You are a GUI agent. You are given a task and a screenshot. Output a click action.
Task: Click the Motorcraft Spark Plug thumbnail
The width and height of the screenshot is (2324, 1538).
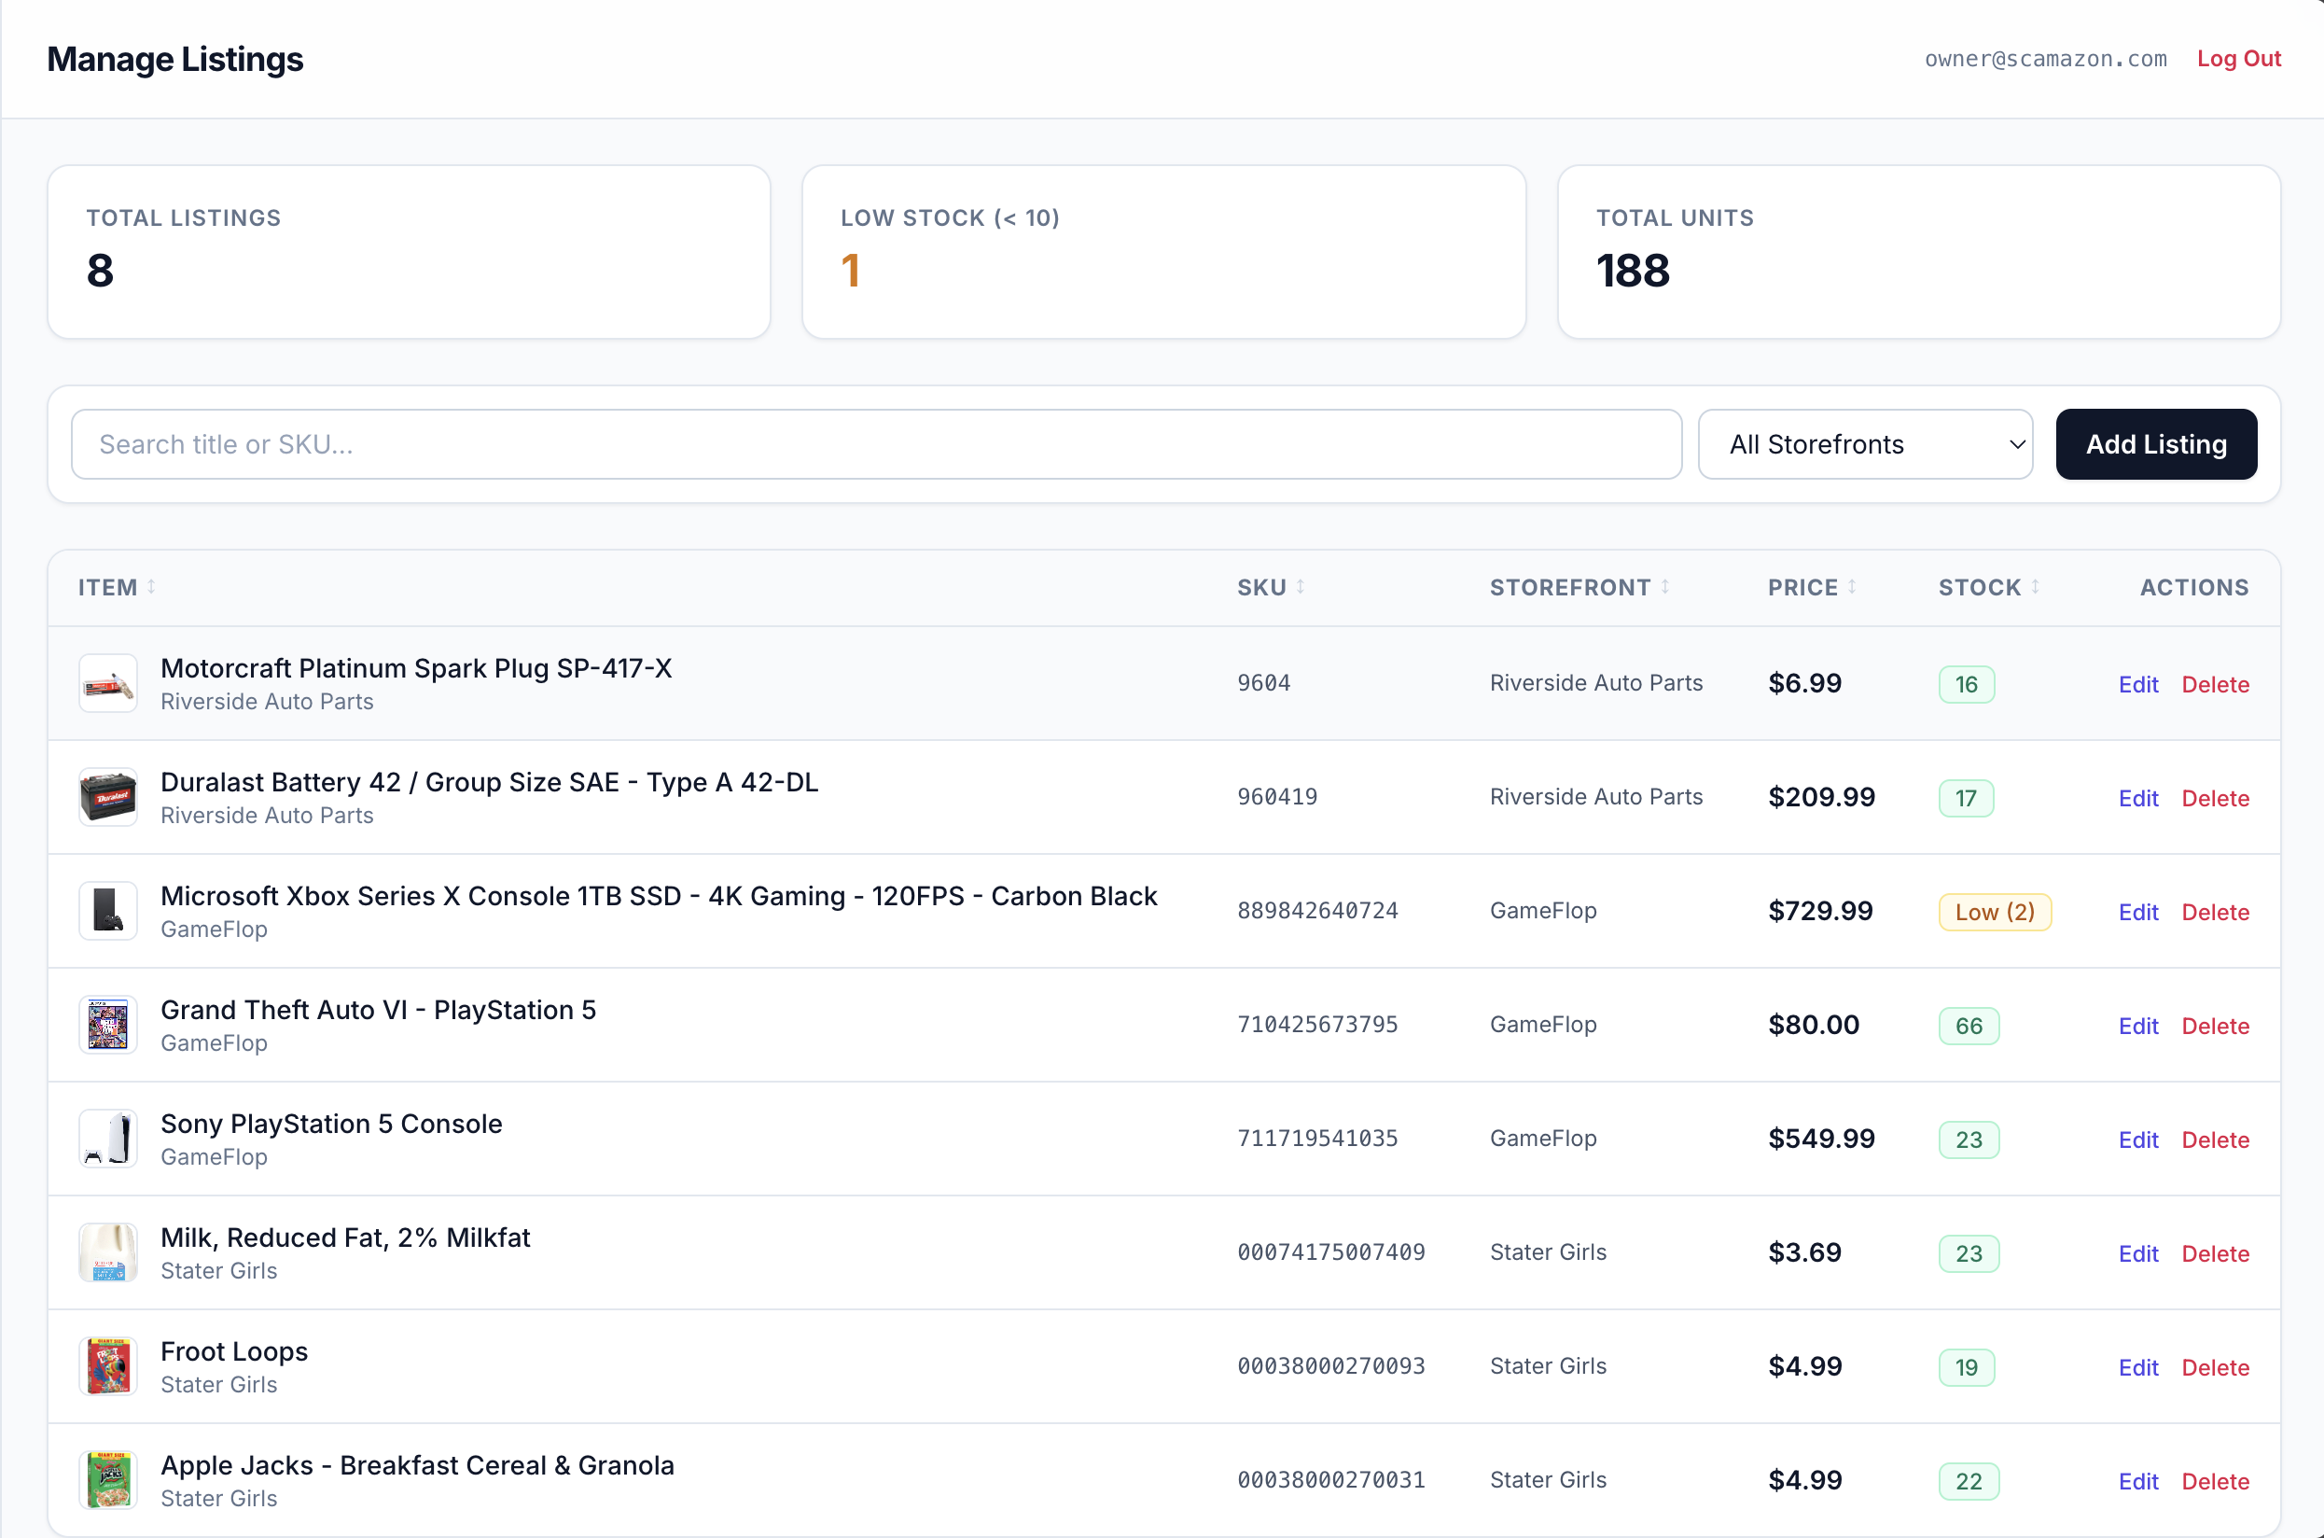(x=108, y=684)
